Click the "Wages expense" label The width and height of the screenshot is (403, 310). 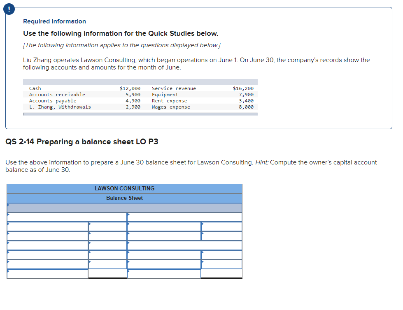pyautogui.click(x=171, y=107)
